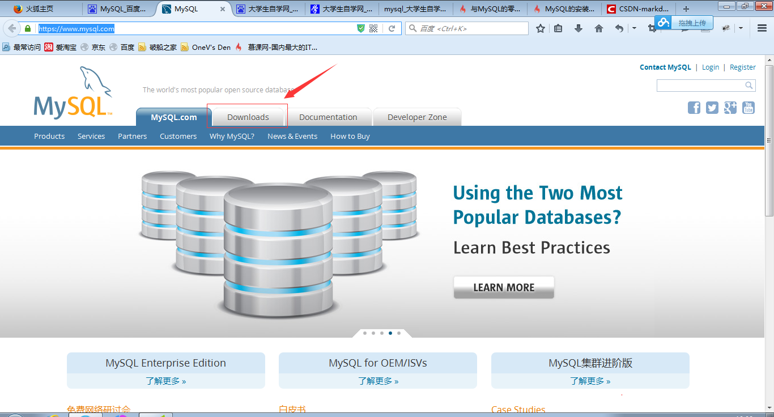Open the Why MySQL? menu
This screenshot has width=774, height=417.
point(232,136)
